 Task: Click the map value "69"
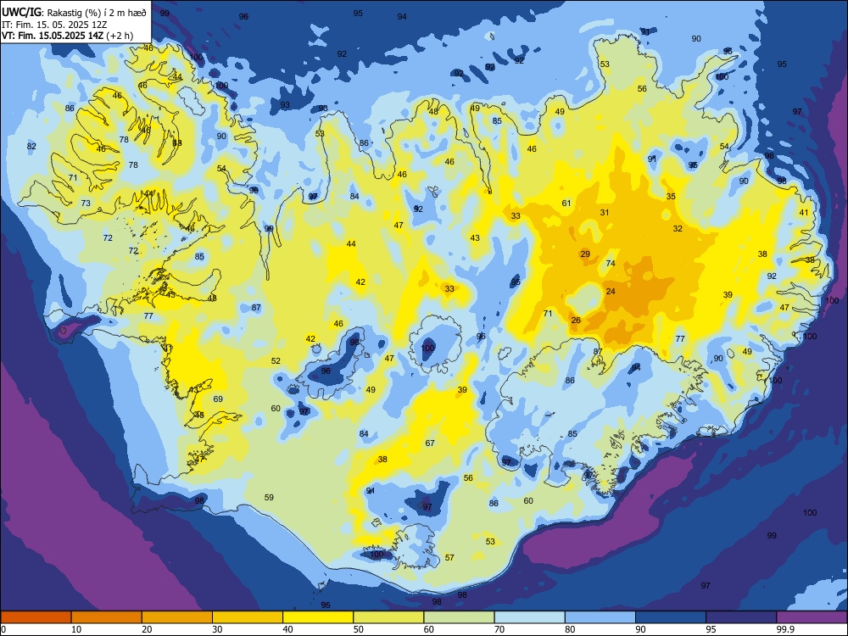click(218, 399)
